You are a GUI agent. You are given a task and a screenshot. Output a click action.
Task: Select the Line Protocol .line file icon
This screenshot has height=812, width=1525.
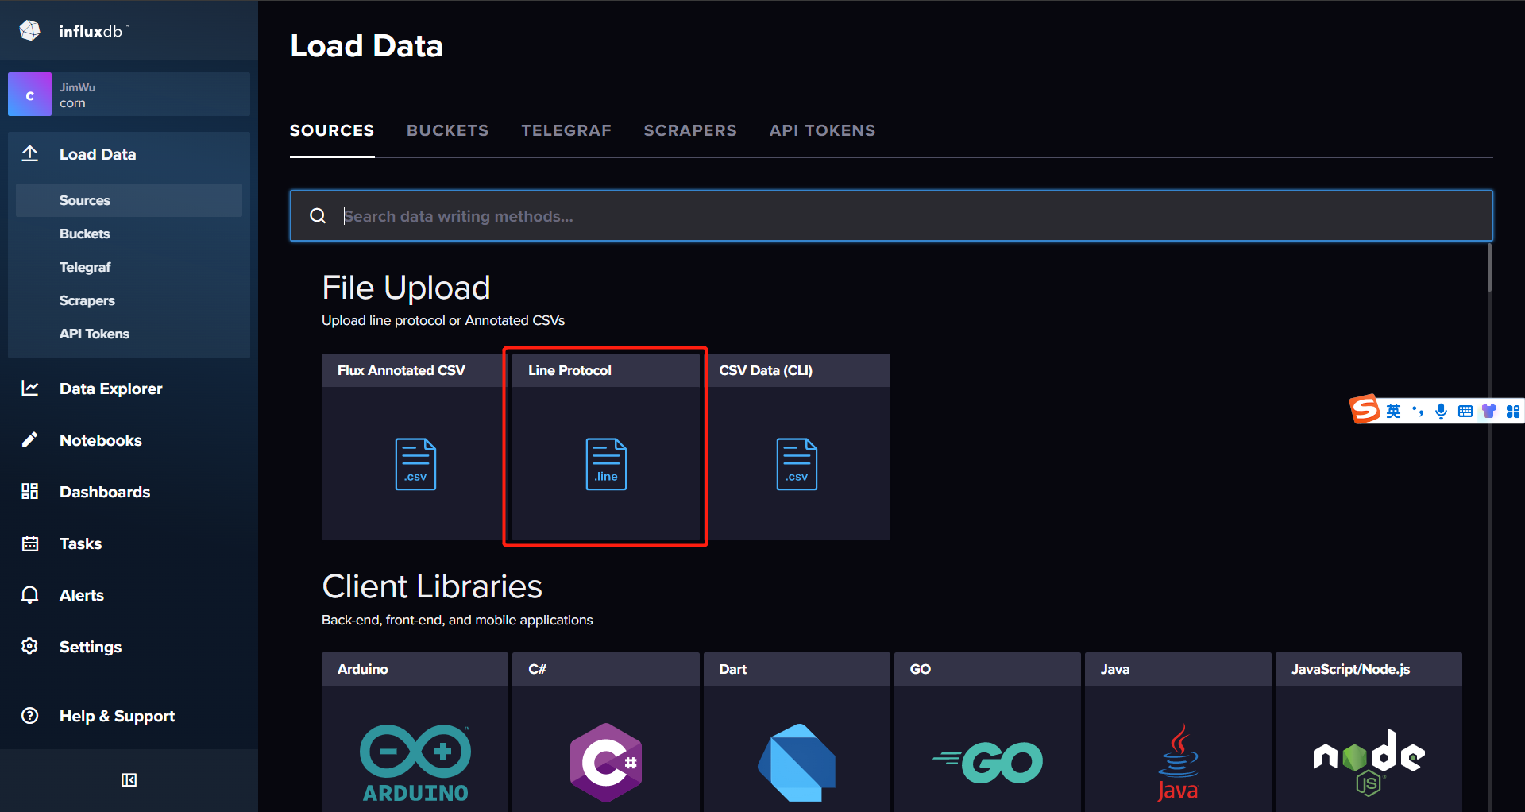(x=606, y=464)
